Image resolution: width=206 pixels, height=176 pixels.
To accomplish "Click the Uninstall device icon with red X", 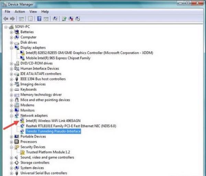I will [71, 19].
